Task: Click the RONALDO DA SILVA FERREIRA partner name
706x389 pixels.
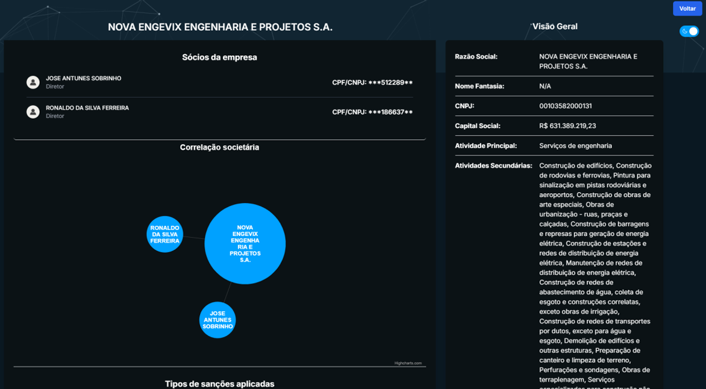Action: click(87, 108)
